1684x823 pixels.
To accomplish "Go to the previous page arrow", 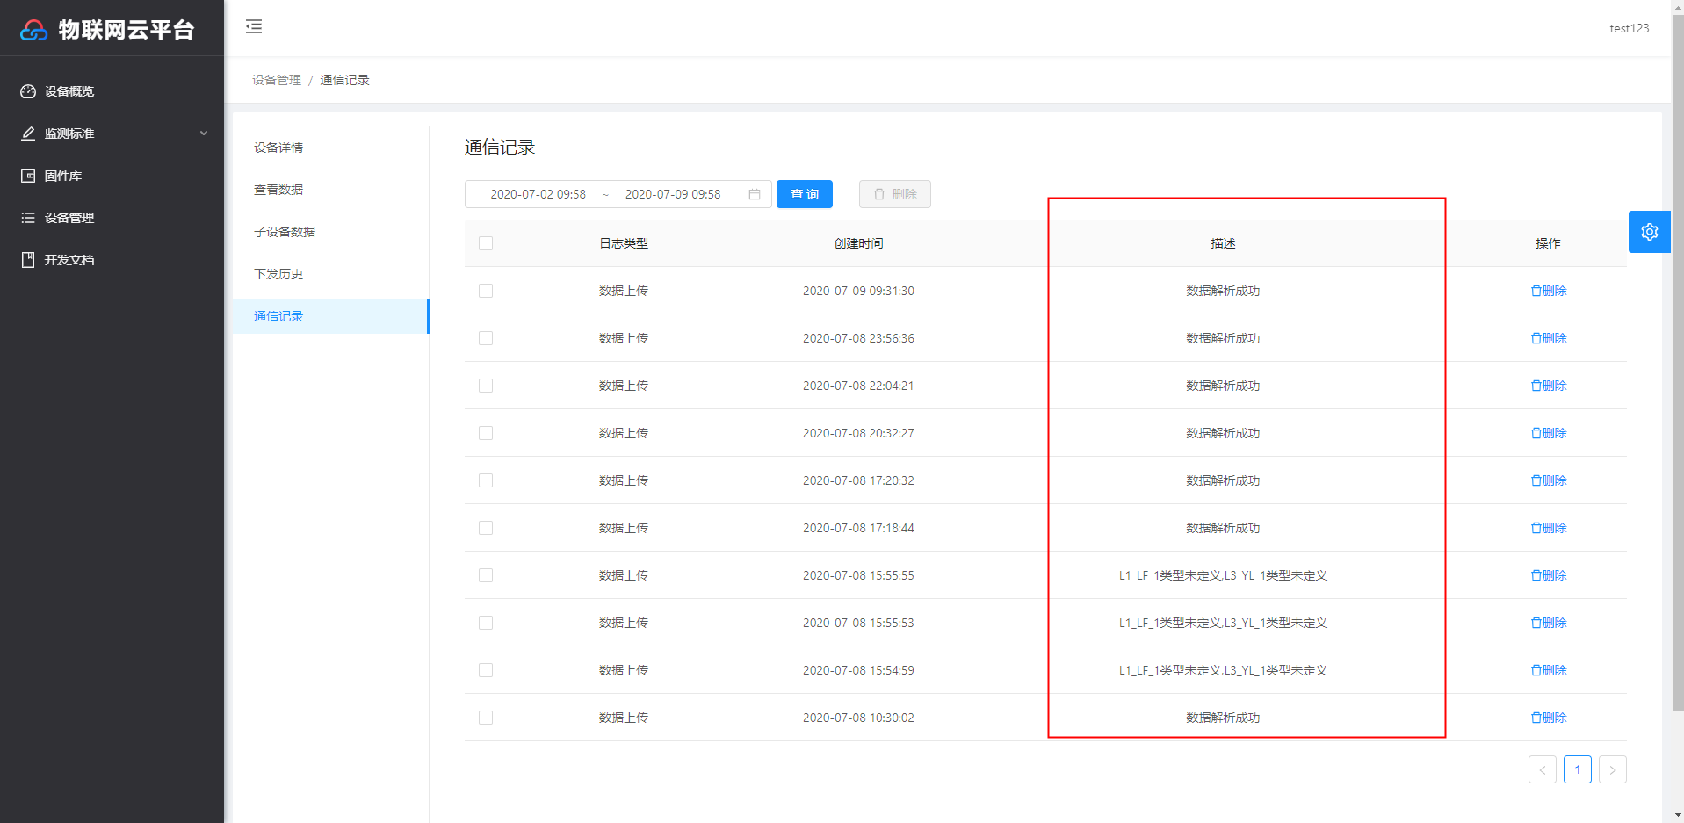I will (x=1543, y=769).
